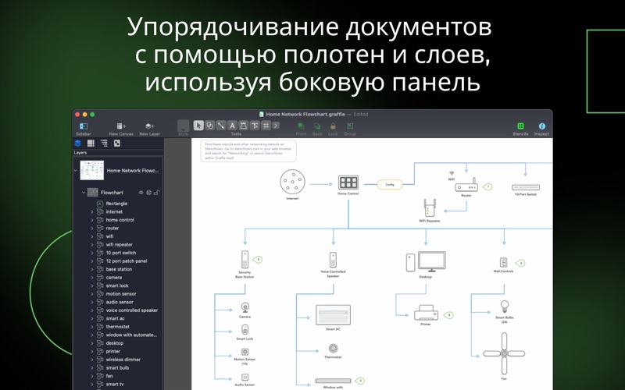Select the thermostat row

click(118, 327)
